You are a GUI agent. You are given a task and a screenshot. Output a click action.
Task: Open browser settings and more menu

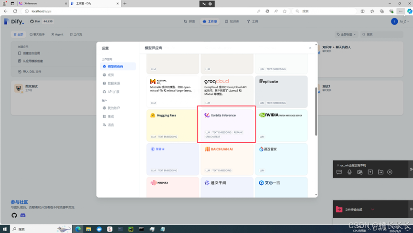click(401, 11)
